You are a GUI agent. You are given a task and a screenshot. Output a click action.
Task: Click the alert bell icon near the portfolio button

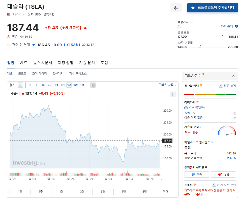176,8
